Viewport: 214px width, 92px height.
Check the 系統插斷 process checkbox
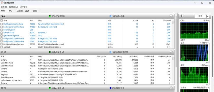point(2,47)
